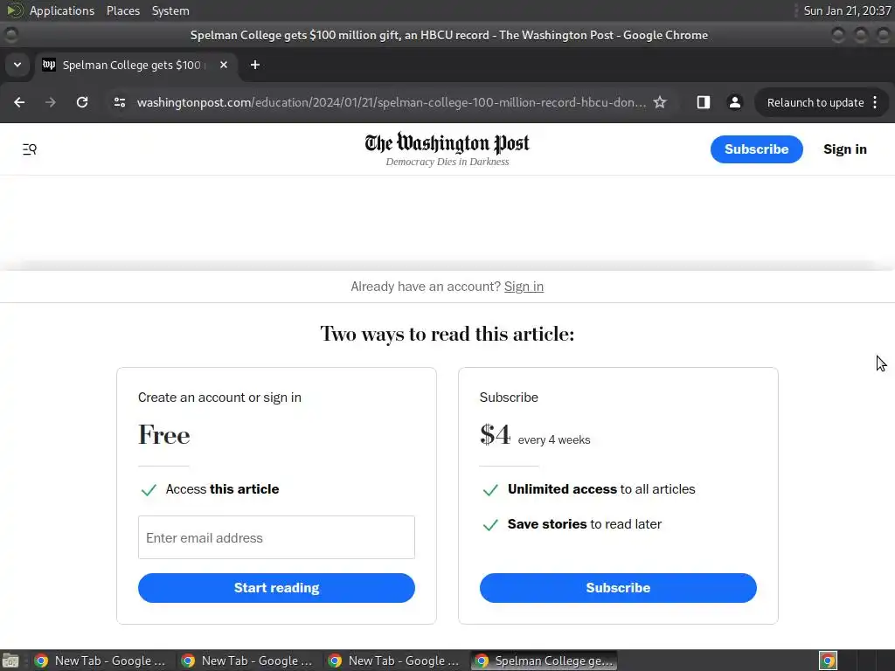Close the Spelman College tab
The height and width of the screenshot is (671, 895).
coord(224,65)
